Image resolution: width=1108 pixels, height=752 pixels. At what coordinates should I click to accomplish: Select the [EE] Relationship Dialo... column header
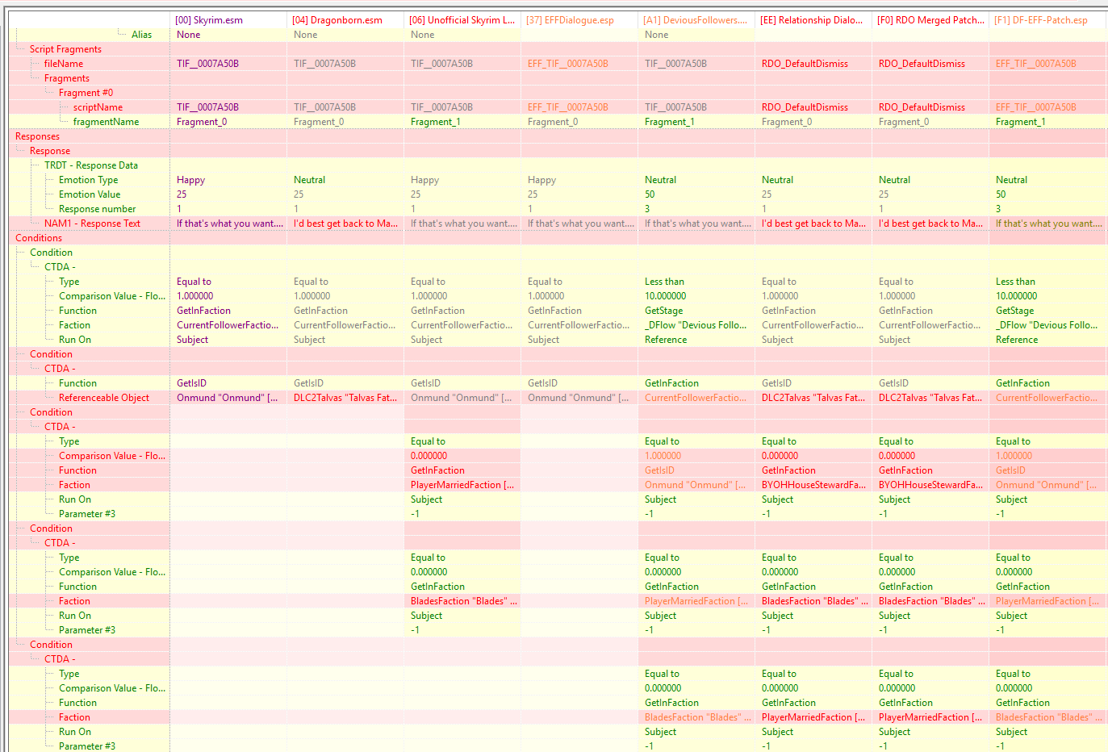tap(813, 20)
